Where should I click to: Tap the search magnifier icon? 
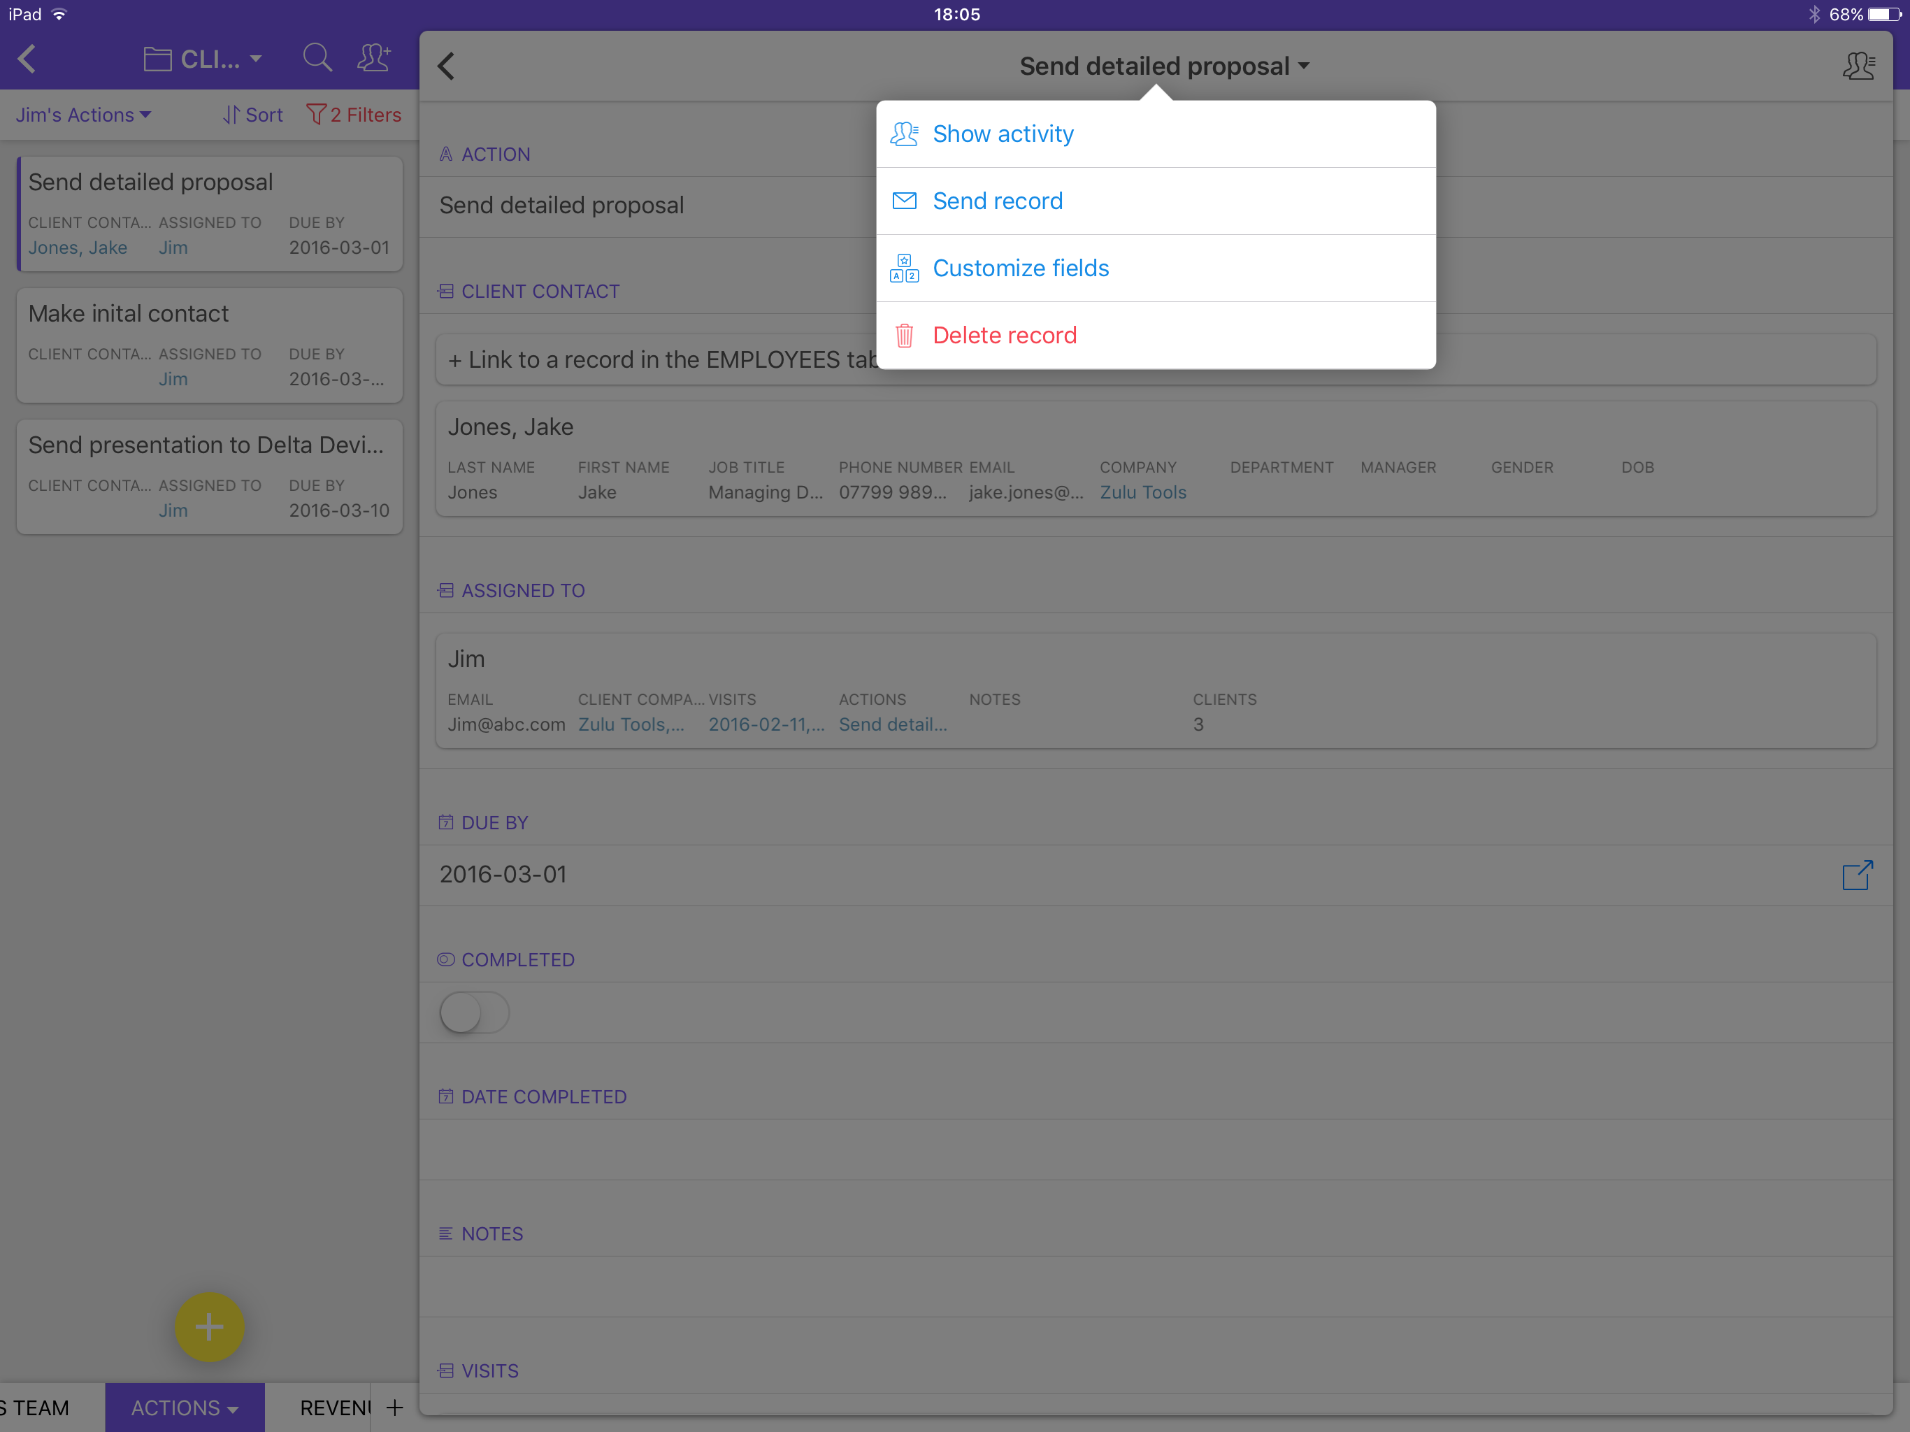[x=317, y=59]
